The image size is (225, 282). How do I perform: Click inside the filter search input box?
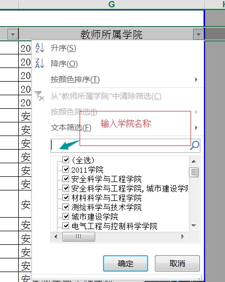tap(120, 145)
